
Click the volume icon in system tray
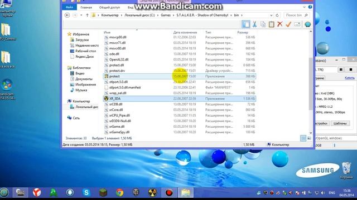(322, 193)
